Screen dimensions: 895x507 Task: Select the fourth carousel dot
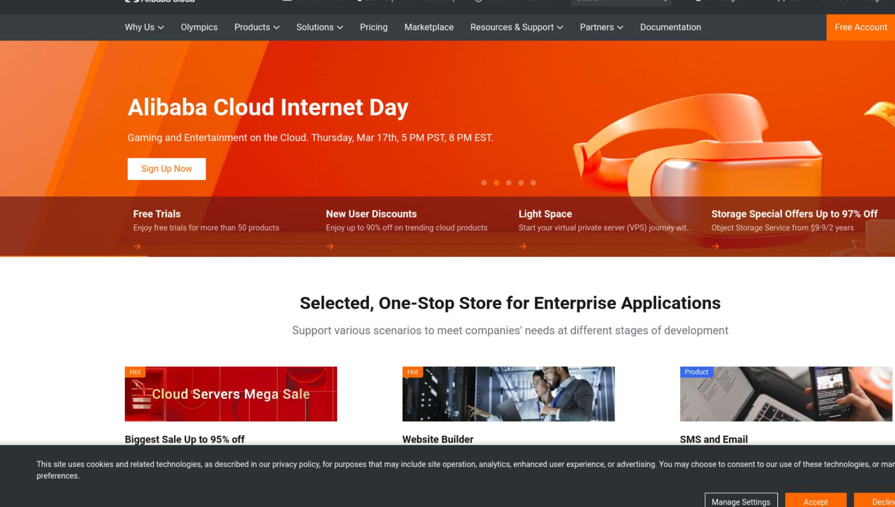click(521, 183)
